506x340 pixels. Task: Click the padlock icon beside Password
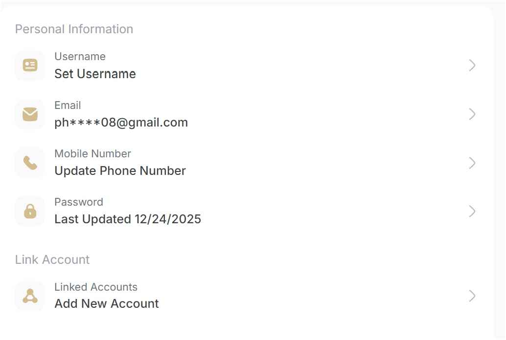[30, 211]
